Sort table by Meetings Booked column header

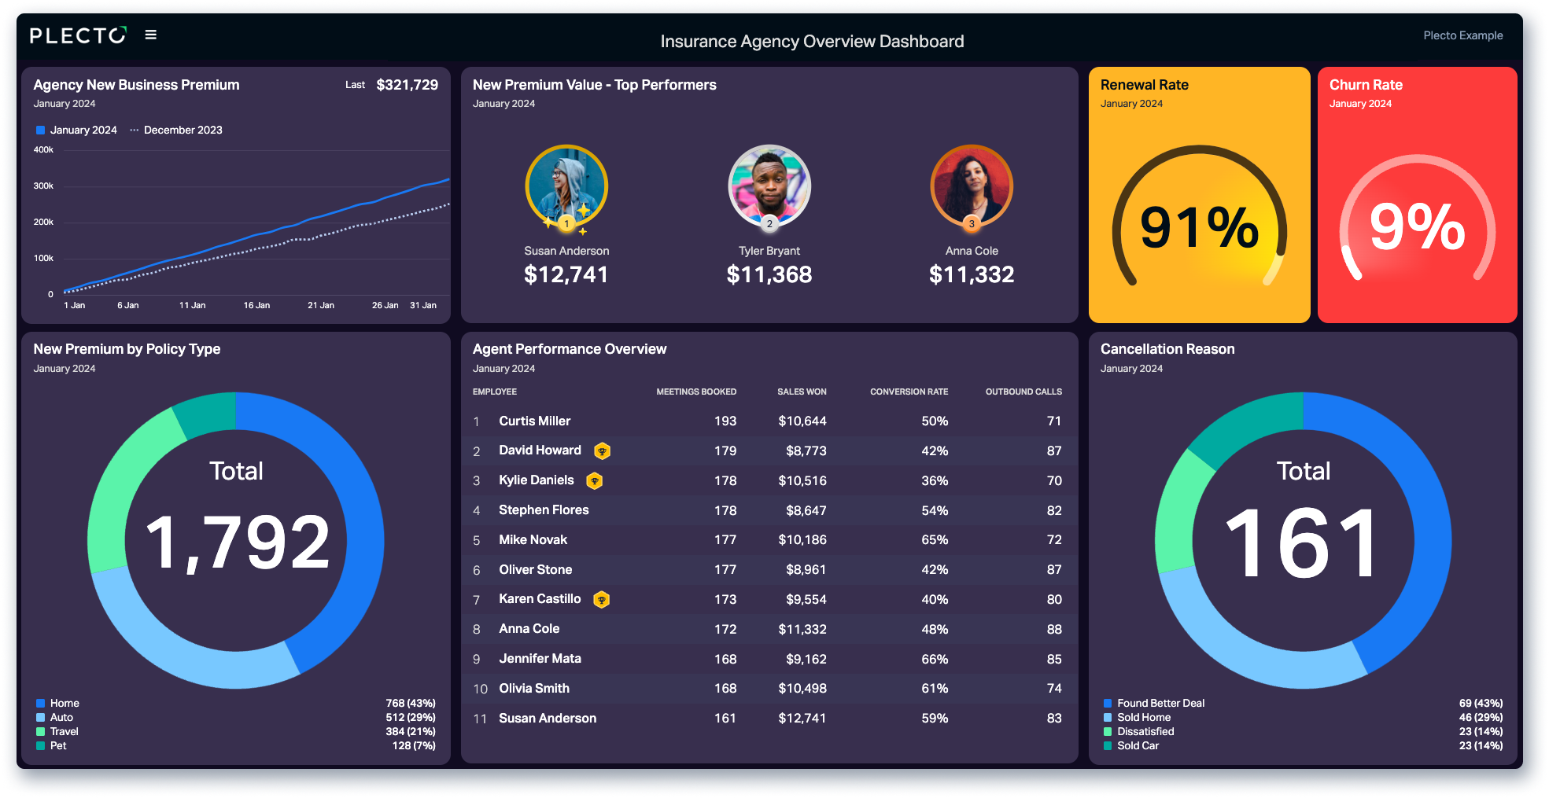tap(696, 392)
